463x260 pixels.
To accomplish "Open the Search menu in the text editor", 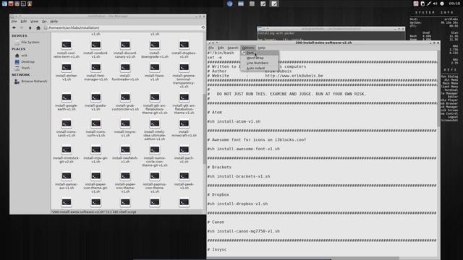I will click(233, 48).
